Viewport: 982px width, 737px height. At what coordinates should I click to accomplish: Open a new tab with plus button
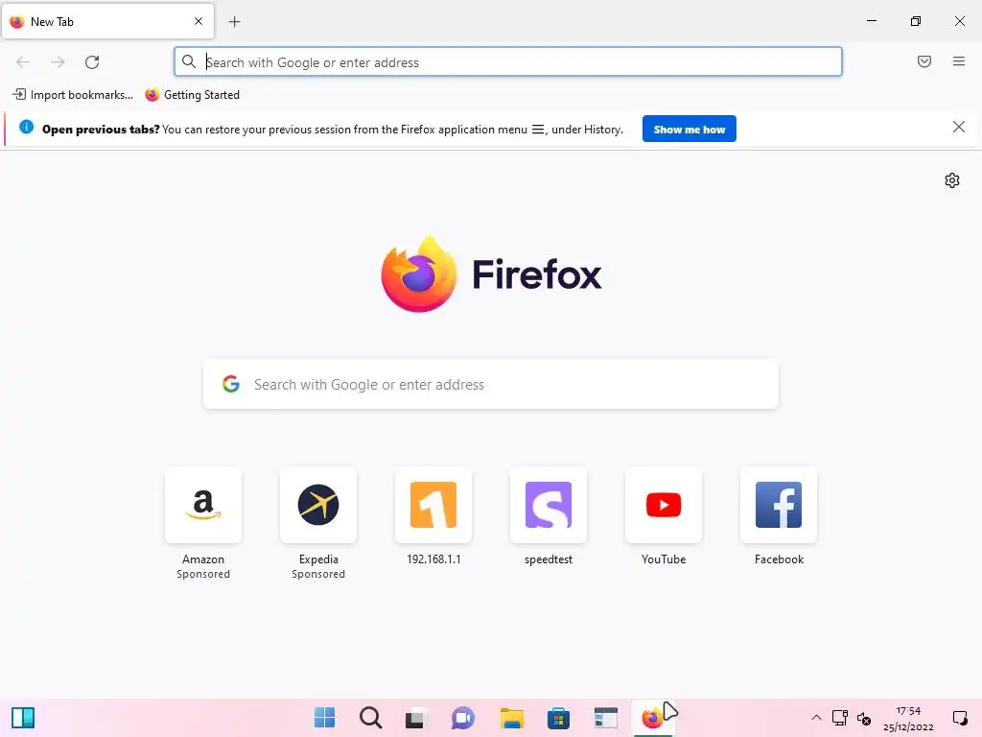[x=234, y=22]
